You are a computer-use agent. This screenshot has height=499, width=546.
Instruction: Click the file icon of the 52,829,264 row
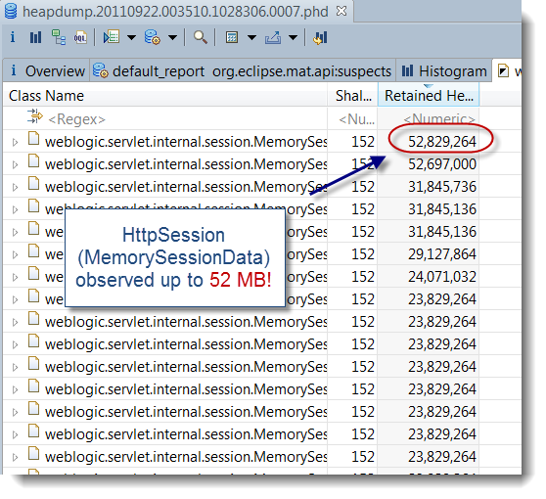[33, 139]
